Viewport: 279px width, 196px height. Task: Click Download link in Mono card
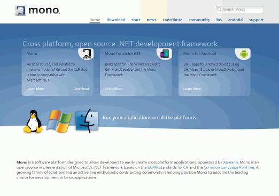81,89
